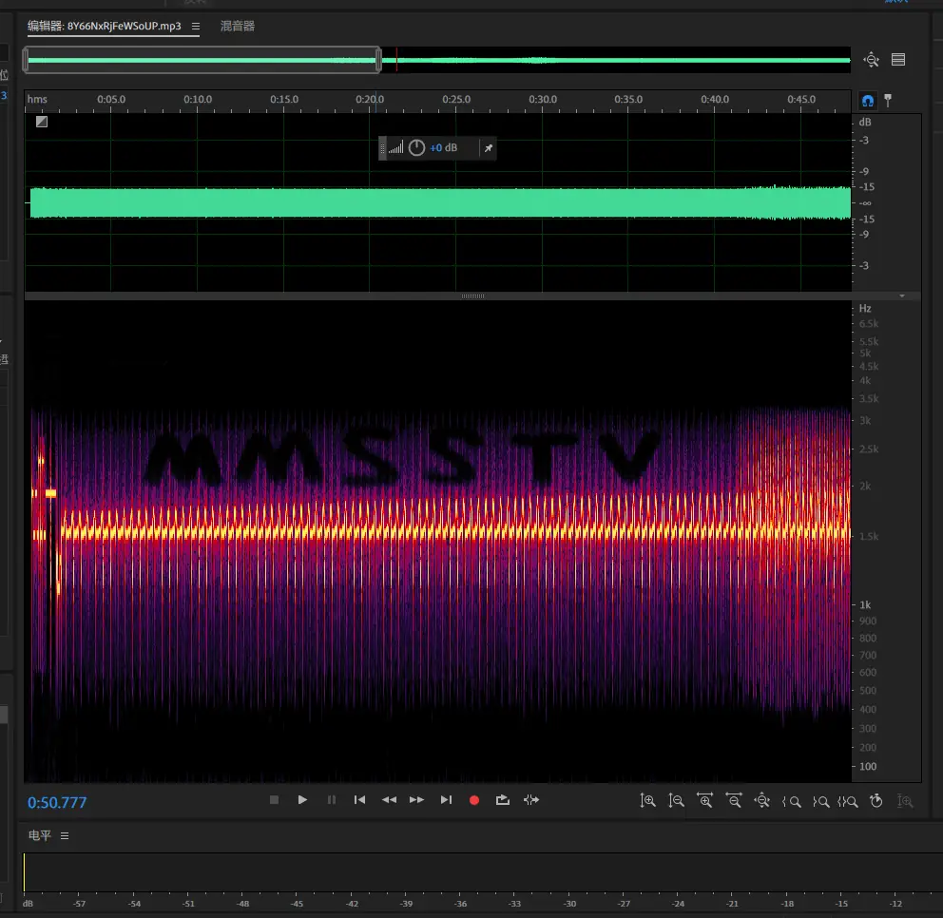Viewport: 943px width, 918px height.
Task: Click the green waveform in the editor
Action: [x=440, y=202]
